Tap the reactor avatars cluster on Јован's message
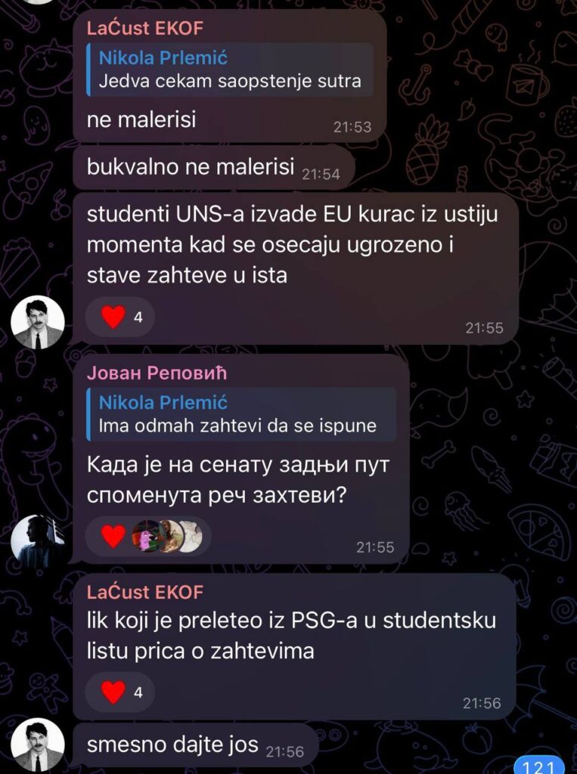Image resolution: width=577 pixels, height=774 pixels. pyautogui.click(x=167, y=536)
